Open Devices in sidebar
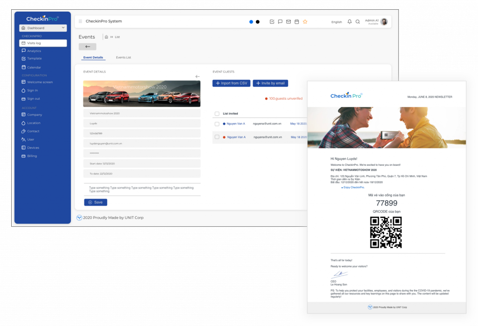The image size is (478, 326). tap(30, 148)
